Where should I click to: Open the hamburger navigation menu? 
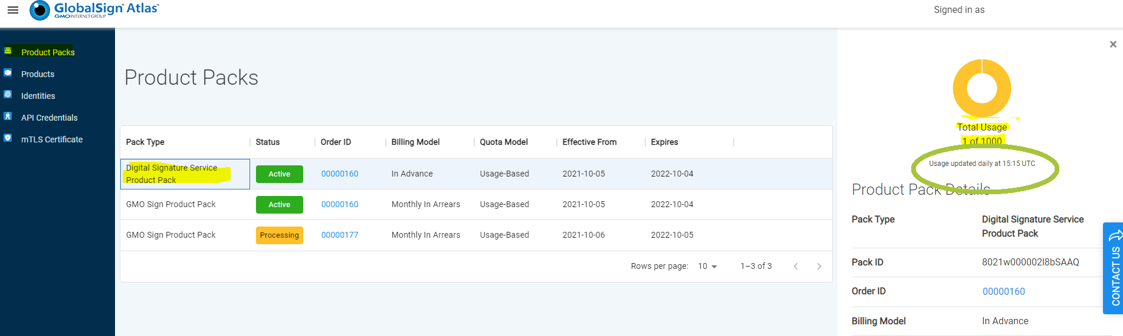[x=13, y=10]
